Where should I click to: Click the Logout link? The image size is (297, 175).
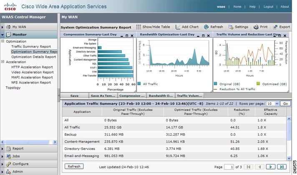pyautogui.click(x=268, y=7)
